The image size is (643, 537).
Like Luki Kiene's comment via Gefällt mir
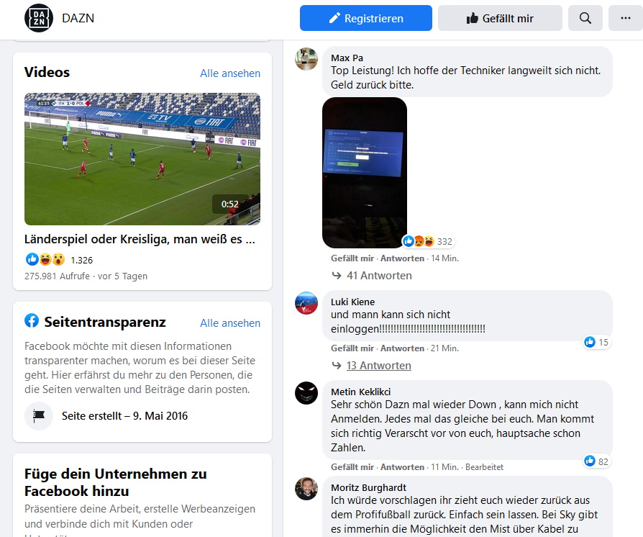352,348
